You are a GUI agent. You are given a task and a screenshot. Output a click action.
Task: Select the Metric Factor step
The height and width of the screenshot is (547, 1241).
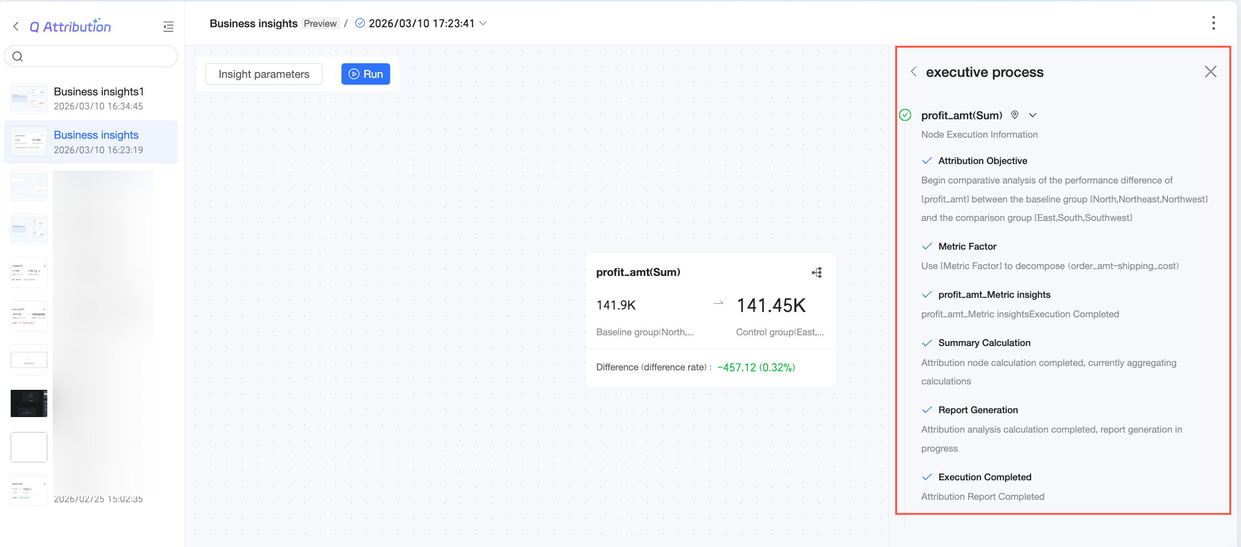(967, 246)
